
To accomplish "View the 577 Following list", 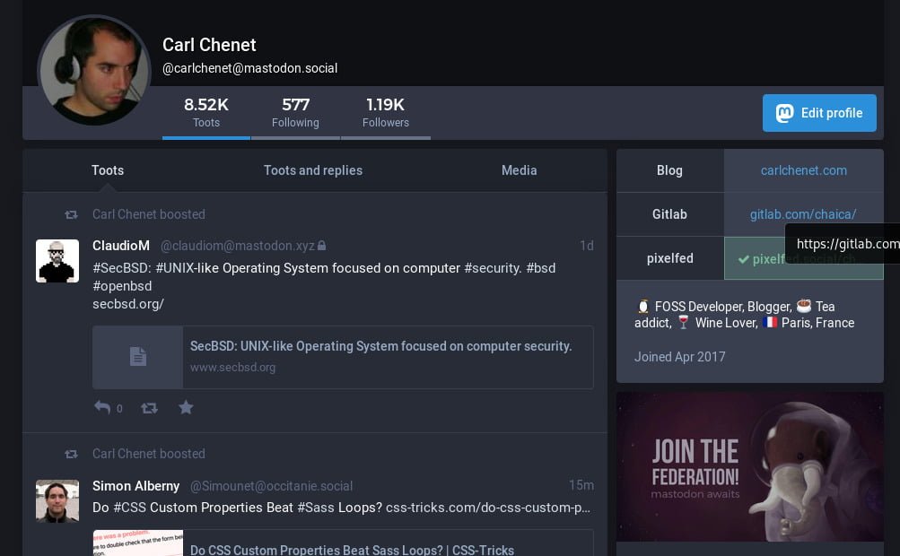I will [x=295, y=113].
